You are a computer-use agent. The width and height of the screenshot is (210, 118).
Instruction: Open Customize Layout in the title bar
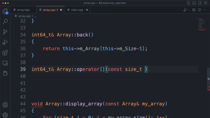(206, 3)
